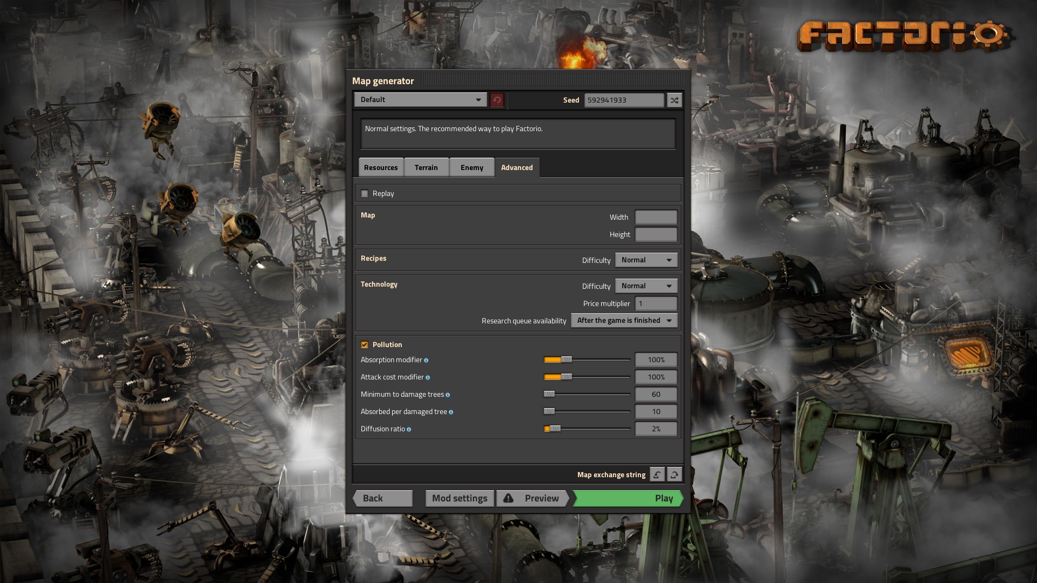This screenshot has height=583, width=1037.
Task: Click the Back button
Action: pyautogui.click(x=382, y=498)
